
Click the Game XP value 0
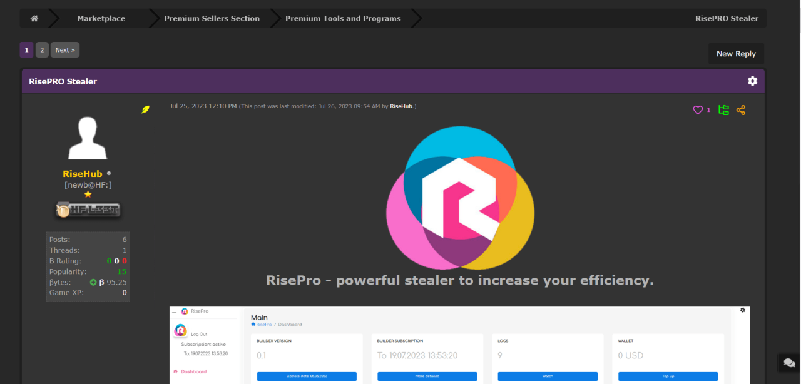click(125, 293)
